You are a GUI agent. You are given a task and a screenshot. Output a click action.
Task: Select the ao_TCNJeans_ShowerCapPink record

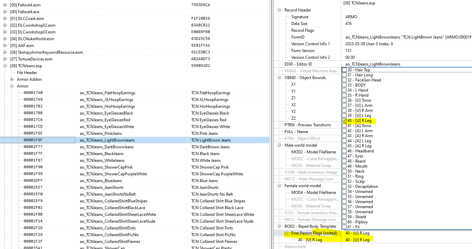(106, 167)
